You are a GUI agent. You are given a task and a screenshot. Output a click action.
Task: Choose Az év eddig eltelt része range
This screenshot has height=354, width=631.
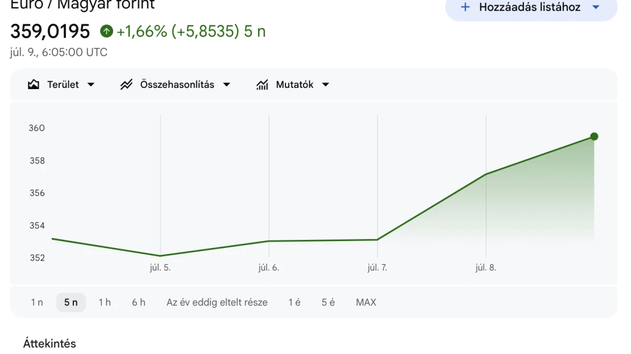(x=217, y=302)
